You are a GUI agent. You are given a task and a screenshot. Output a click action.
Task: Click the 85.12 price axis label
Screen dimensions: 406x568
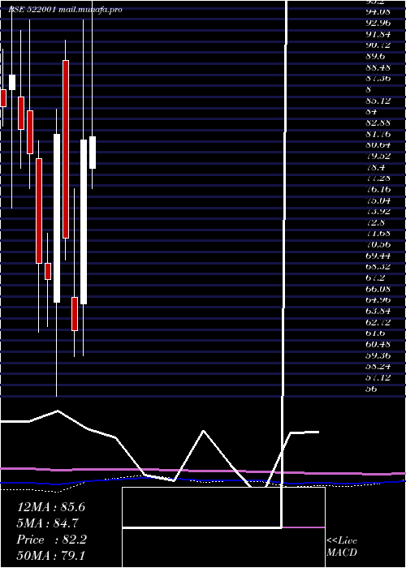pyautogui.click(x=378, y=101)
